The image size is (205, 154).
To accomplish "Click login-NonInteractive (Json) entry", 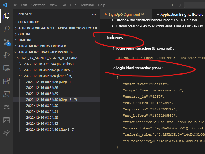I will click(139, 68).
